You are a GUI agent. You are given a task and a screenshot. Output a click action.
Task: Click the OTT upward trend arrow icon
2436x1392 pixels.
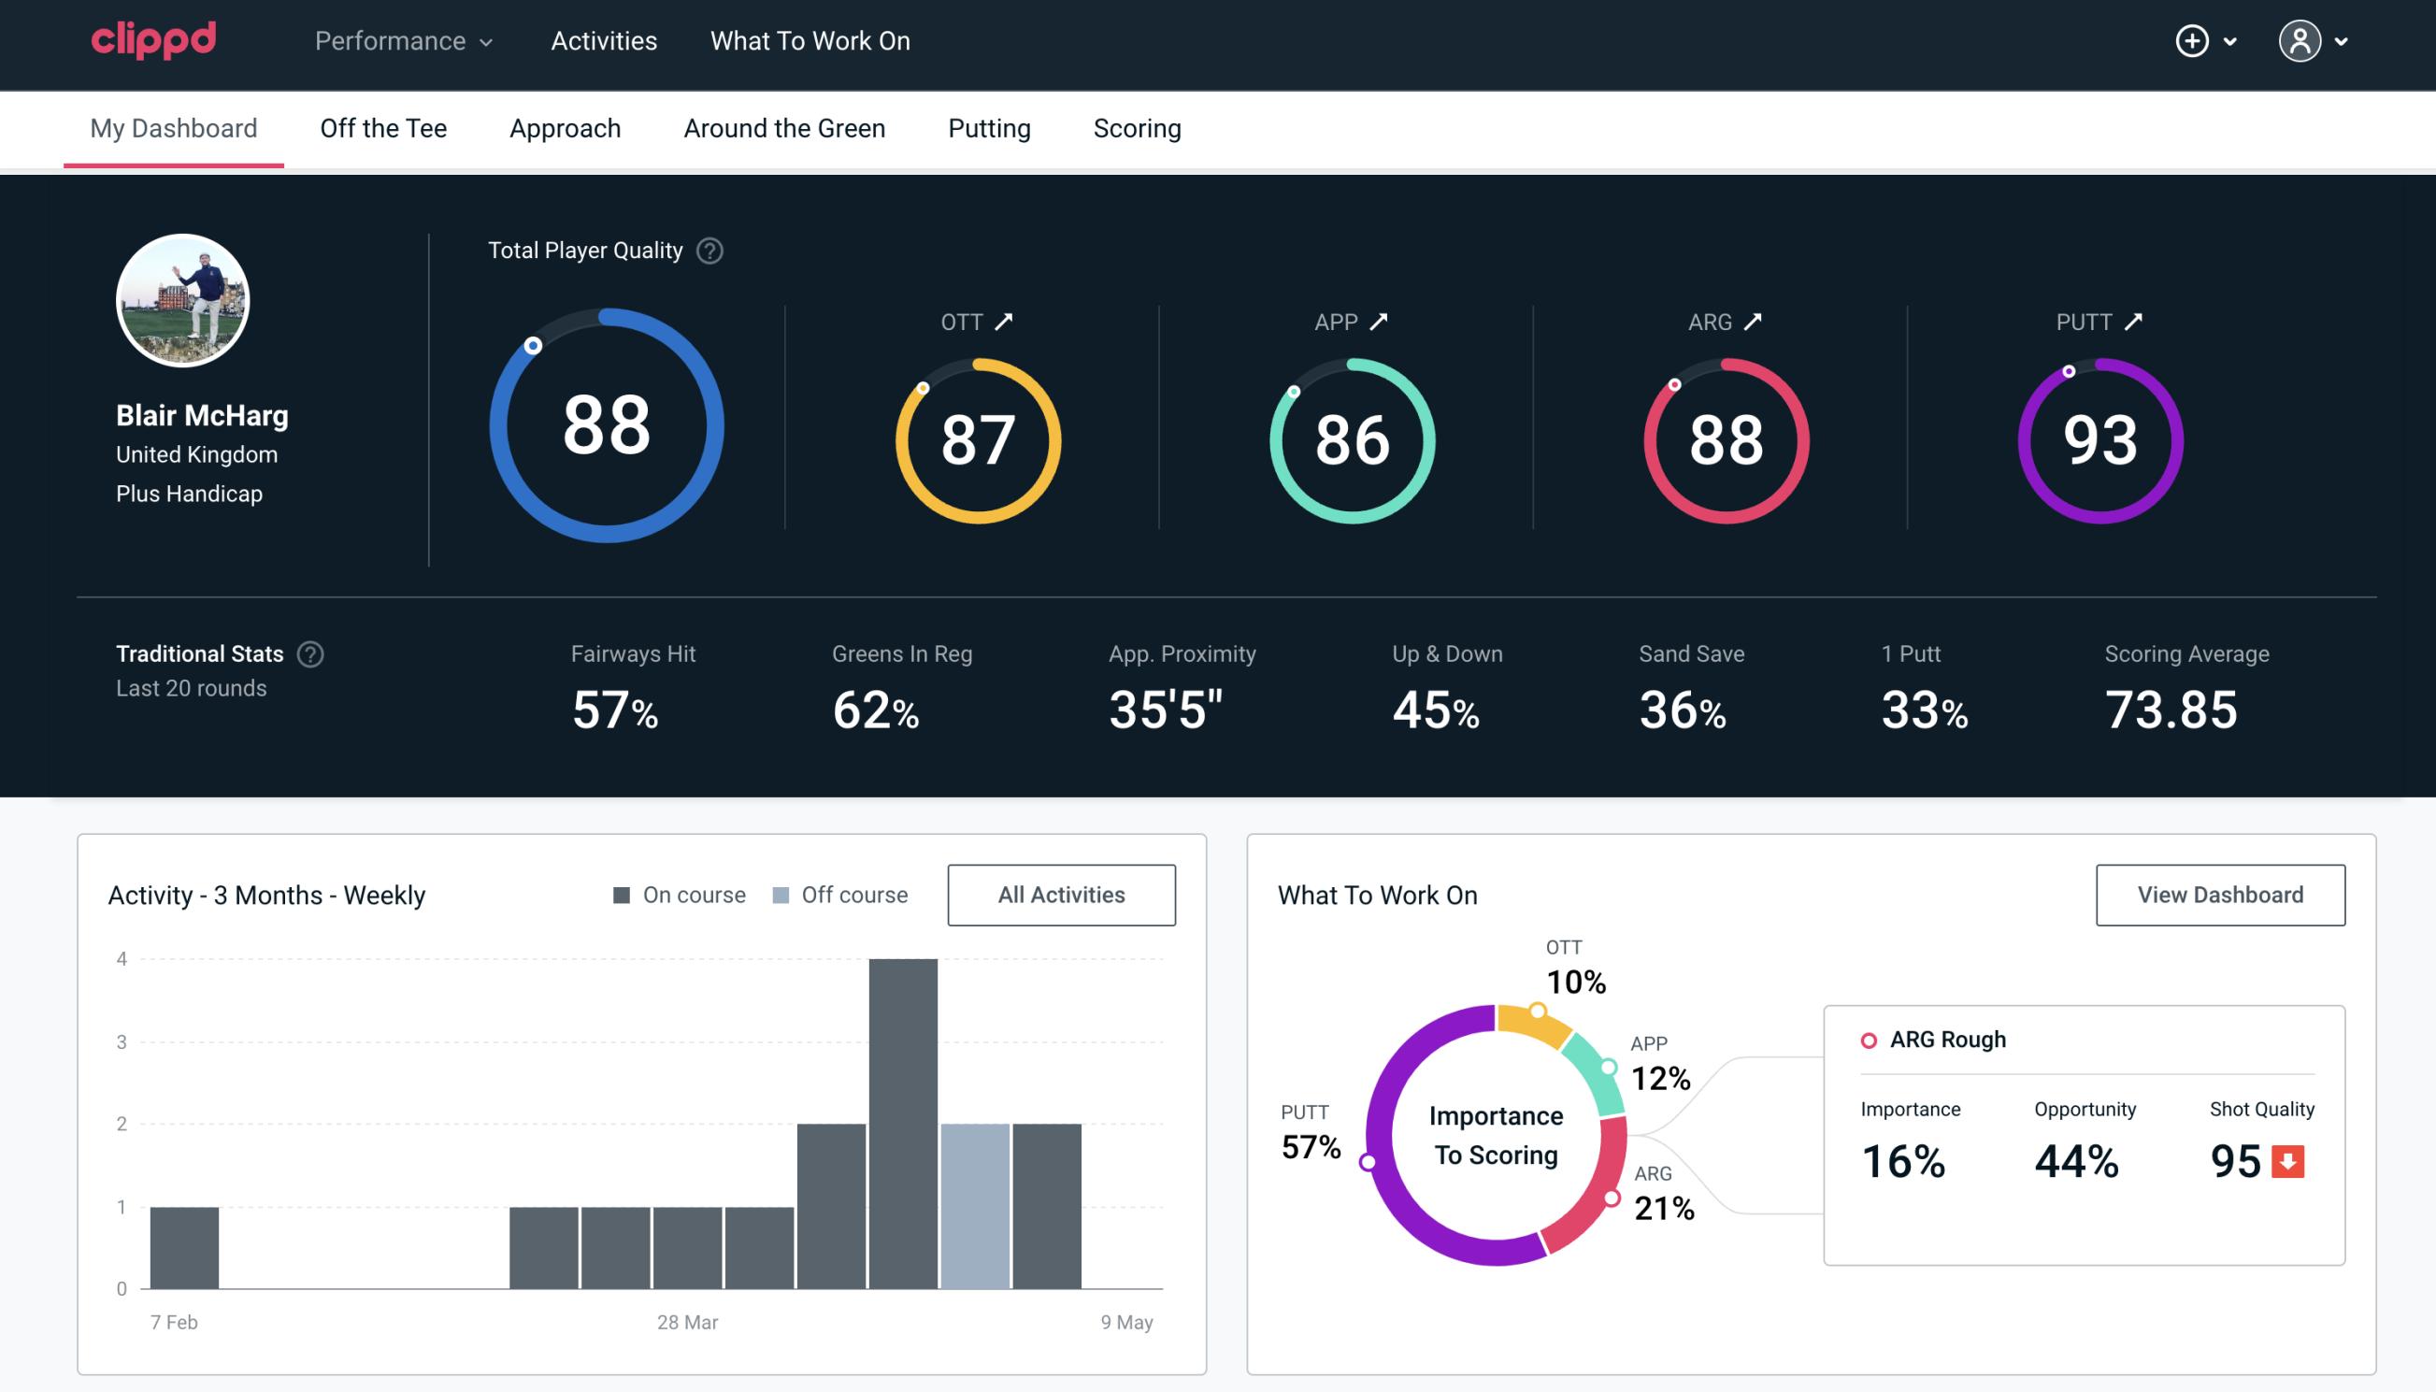click(1004, 320)
